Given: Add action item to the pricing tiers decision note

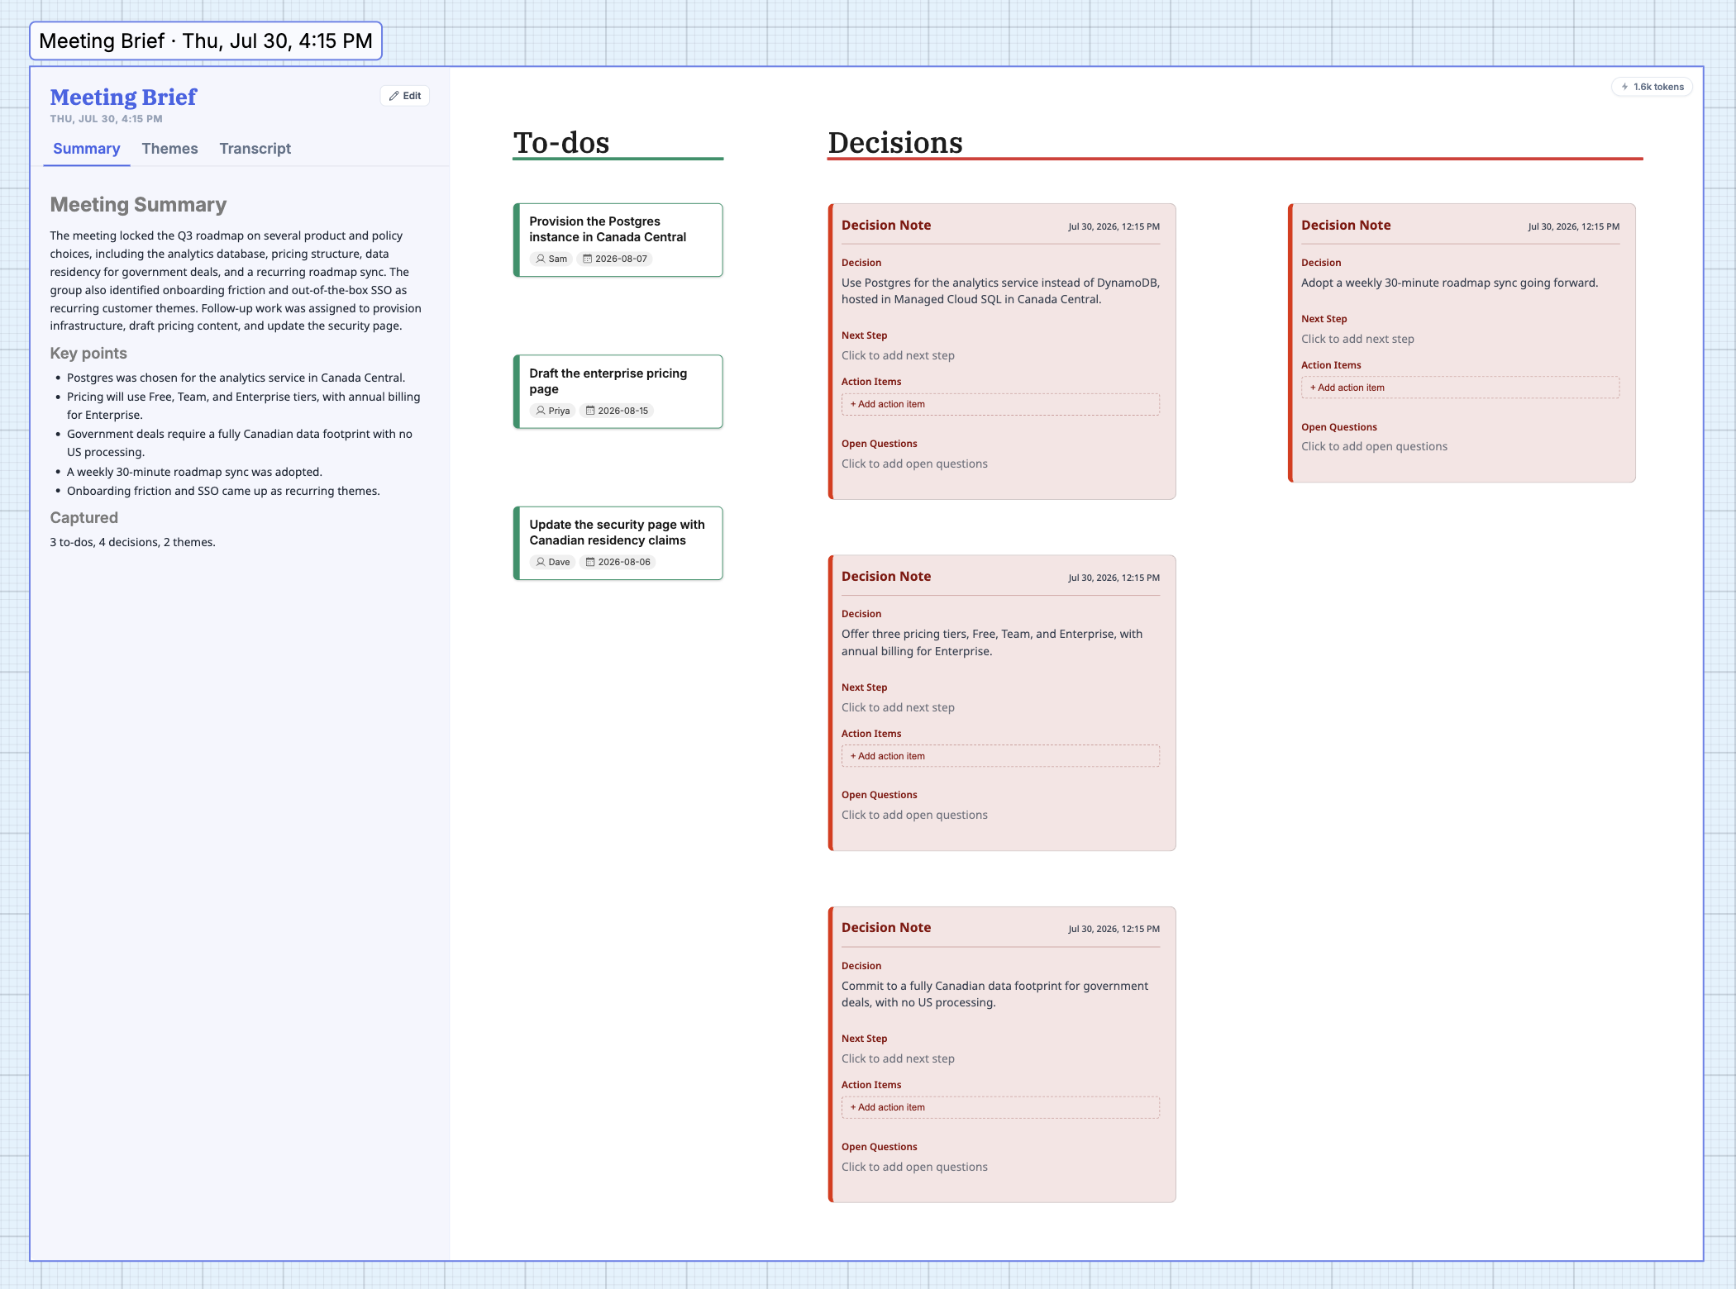Looking at the screenshot, I should tap(1000, 756).
